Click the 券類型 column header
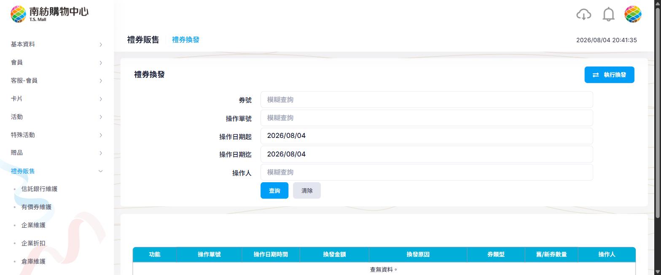The height and width of the screenshot is (275, 661). point(496,254)
